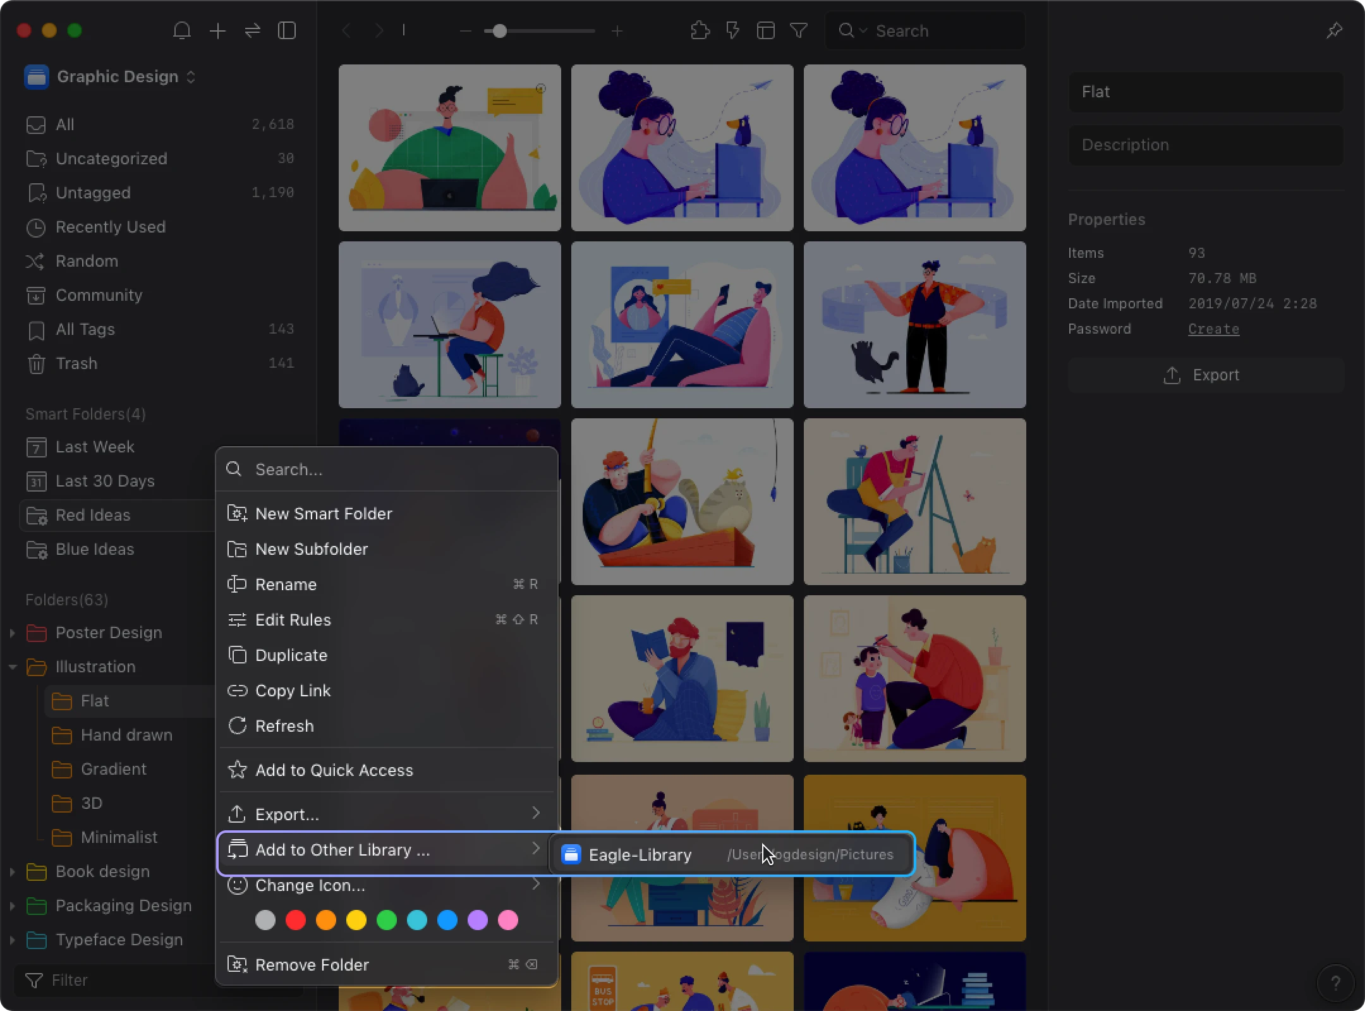Open Trash in the sidebar
1365x1011 pixels.
[159, 363]
